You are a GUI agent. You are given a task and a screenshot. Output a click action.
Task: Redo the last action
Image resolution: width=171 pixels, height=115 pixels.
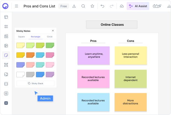[x=111, y=6]
